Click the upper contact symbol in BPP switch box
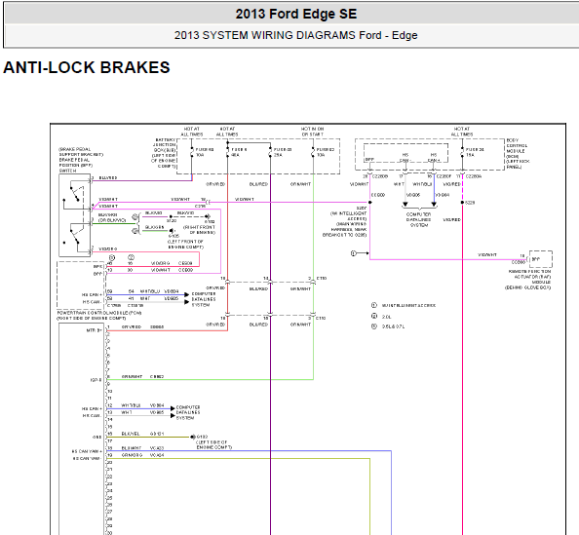Screen dimensions: 579x535 74,194
